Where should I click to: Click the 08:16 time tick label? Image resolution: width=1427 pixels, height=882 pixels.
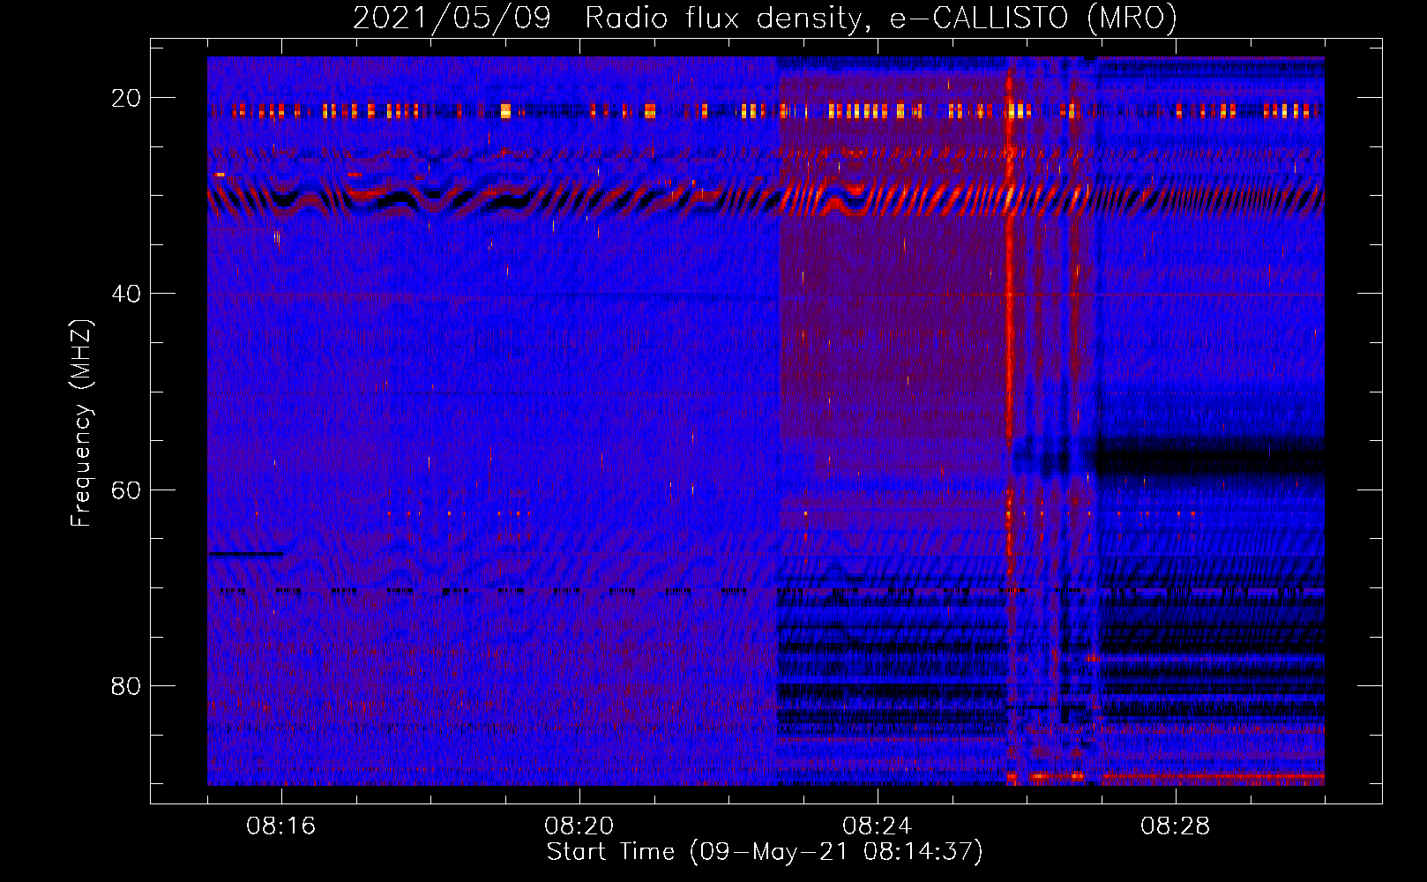[x=281, y=826]
